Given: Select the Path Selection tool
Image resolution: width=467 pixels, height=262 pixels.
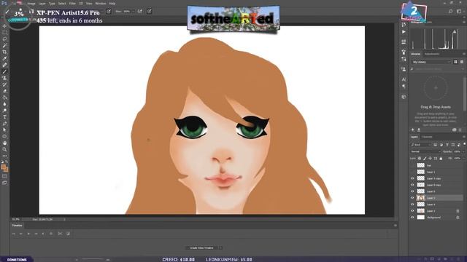Looking at the screenshot, I should pos(4,130).
